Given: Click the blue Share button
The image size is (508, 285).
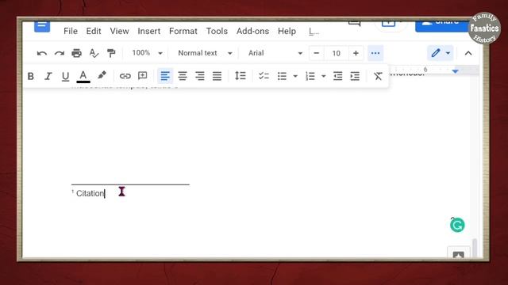Looking at the screenshot, I should point(441,26).
